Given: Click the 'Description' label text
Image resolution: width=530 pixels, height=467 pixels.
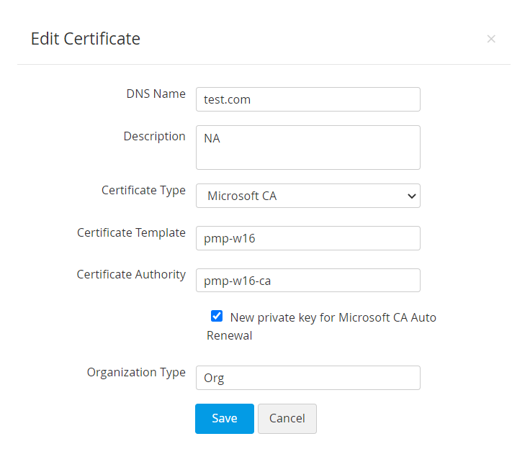Looking at the screenshot, I should pos(154,137).
